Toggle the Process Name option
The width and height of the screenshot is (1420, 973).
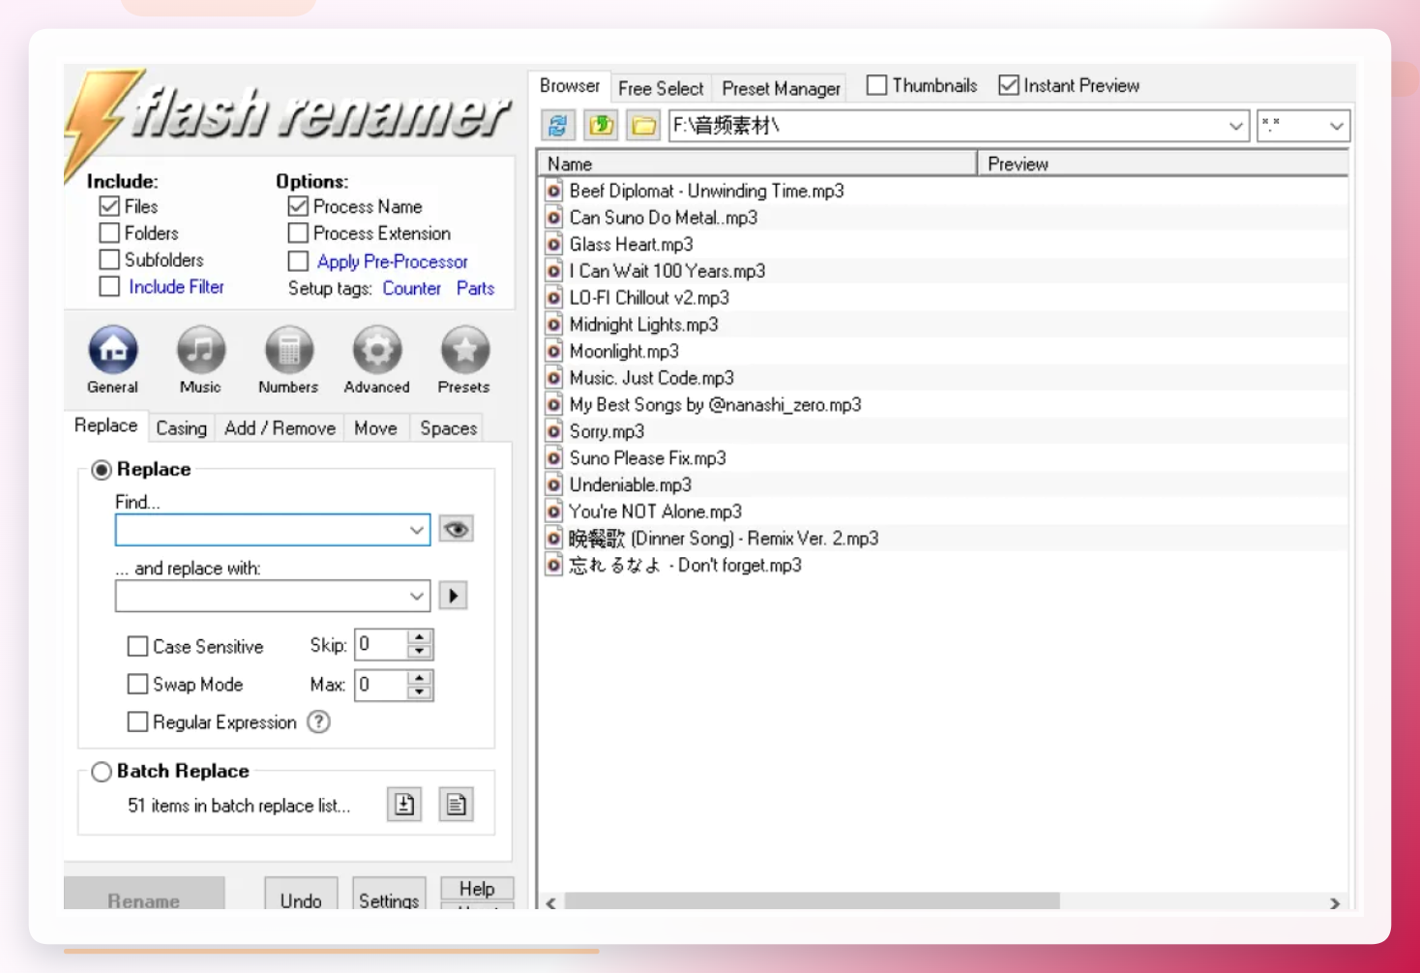[x=298, y=206]
